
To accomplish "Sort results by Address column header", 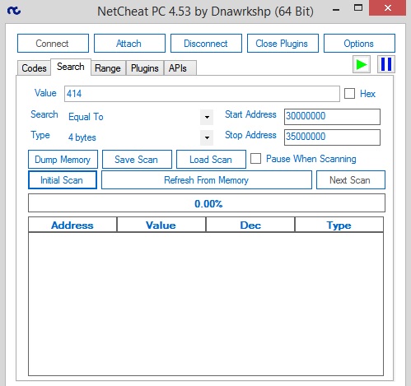I will pos(72,225).
